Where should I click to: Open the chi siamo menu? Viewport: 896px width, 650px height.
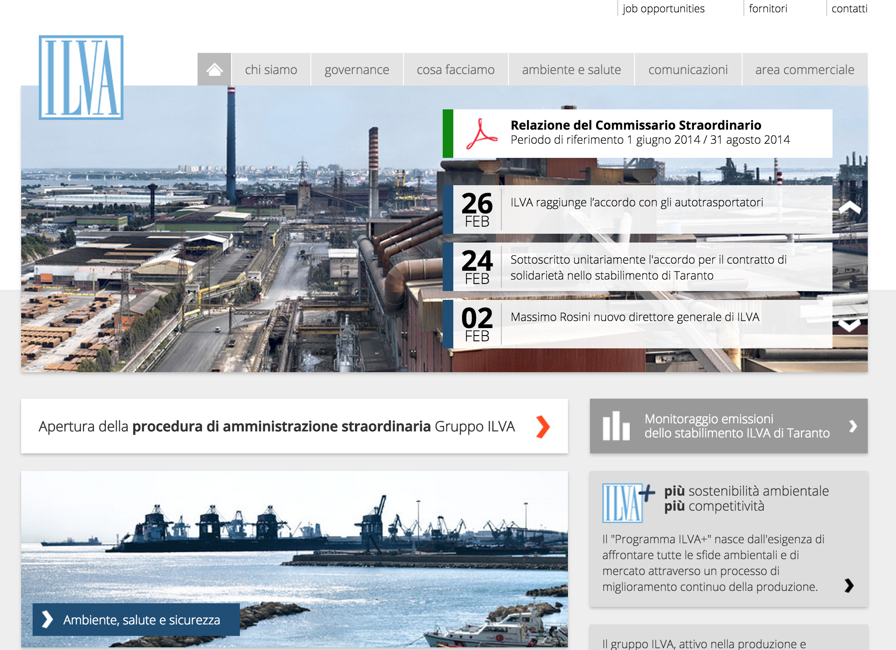[x=271, y=69]
